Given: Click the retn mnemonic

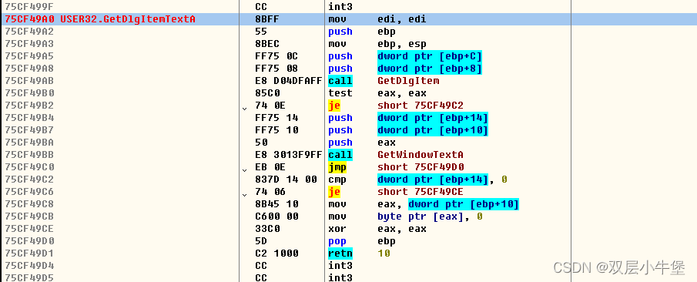Looking at the screenshot, I should coord(340,253).
